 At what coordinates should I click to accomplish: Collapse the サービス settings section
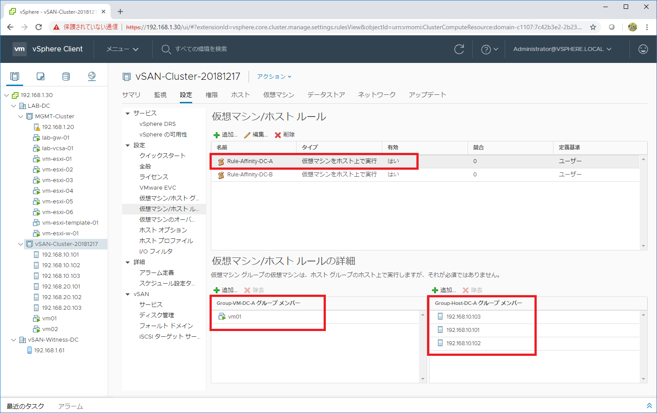128,113
